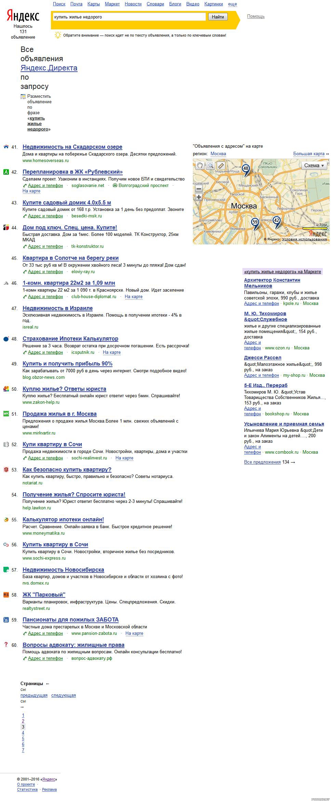331x802 pixels.
Task: Zoom in the map with plus button
Action: click(x=199, y=197)
